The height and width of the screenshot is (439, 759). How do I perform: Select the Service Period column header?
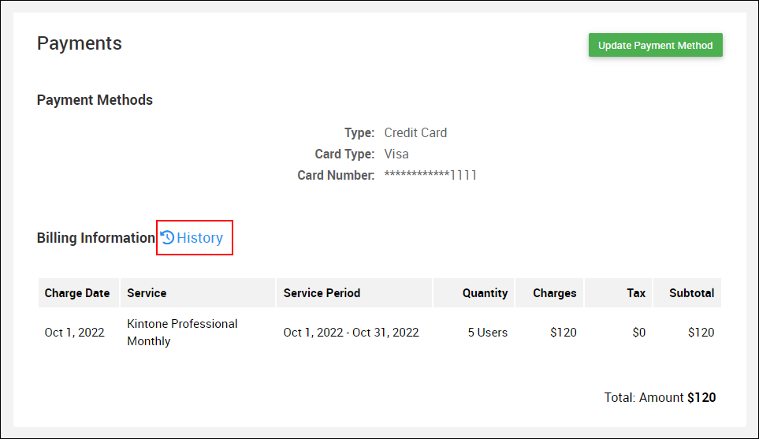point(322,293)
